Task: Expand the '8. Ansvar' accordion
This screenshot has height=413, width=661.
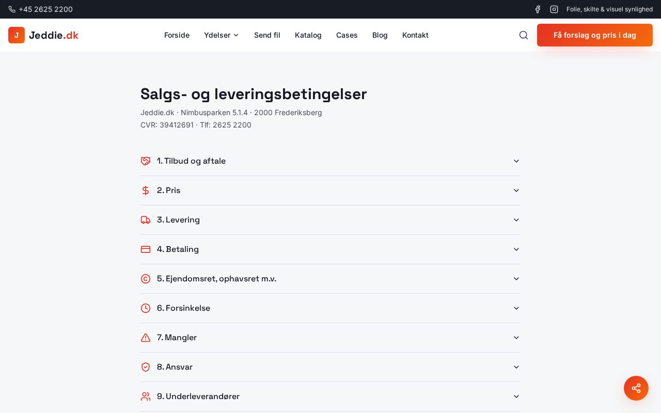Action: (x=516, y=367)
